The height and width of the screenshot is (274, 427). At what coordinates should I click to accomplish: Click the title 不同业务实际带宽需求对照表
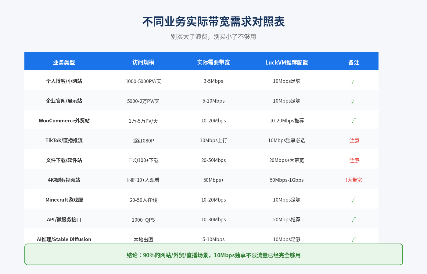213,22
